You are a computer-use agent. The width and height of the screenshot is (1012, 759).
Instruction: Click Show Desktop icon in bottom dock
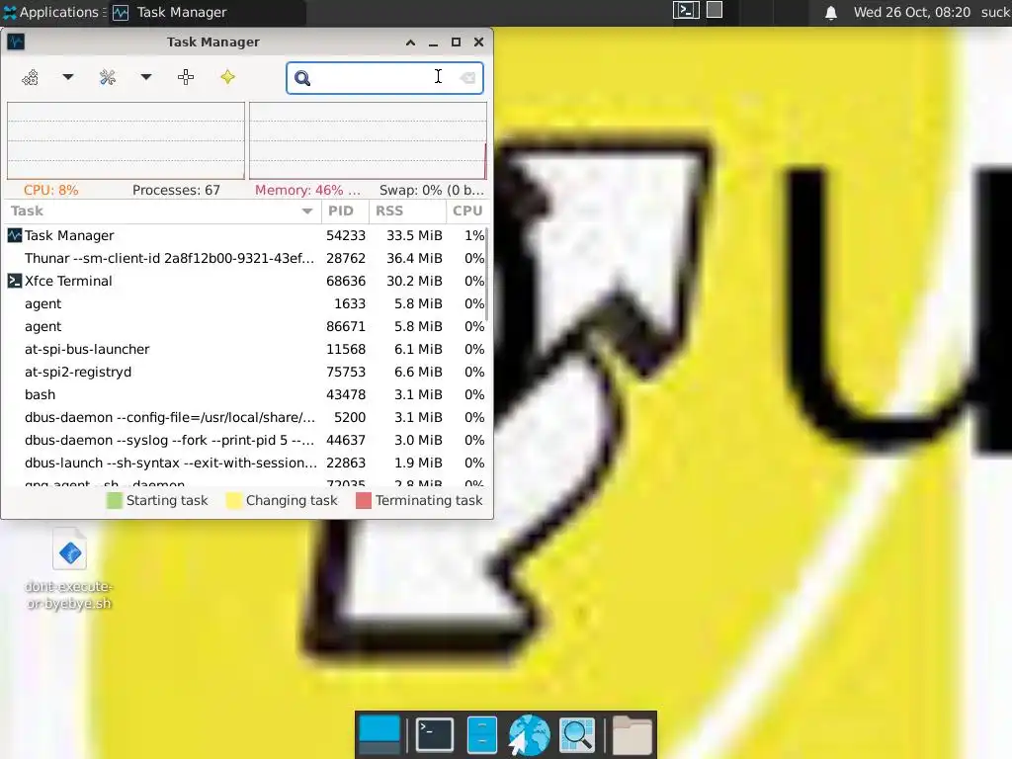[x=379, y=735]
